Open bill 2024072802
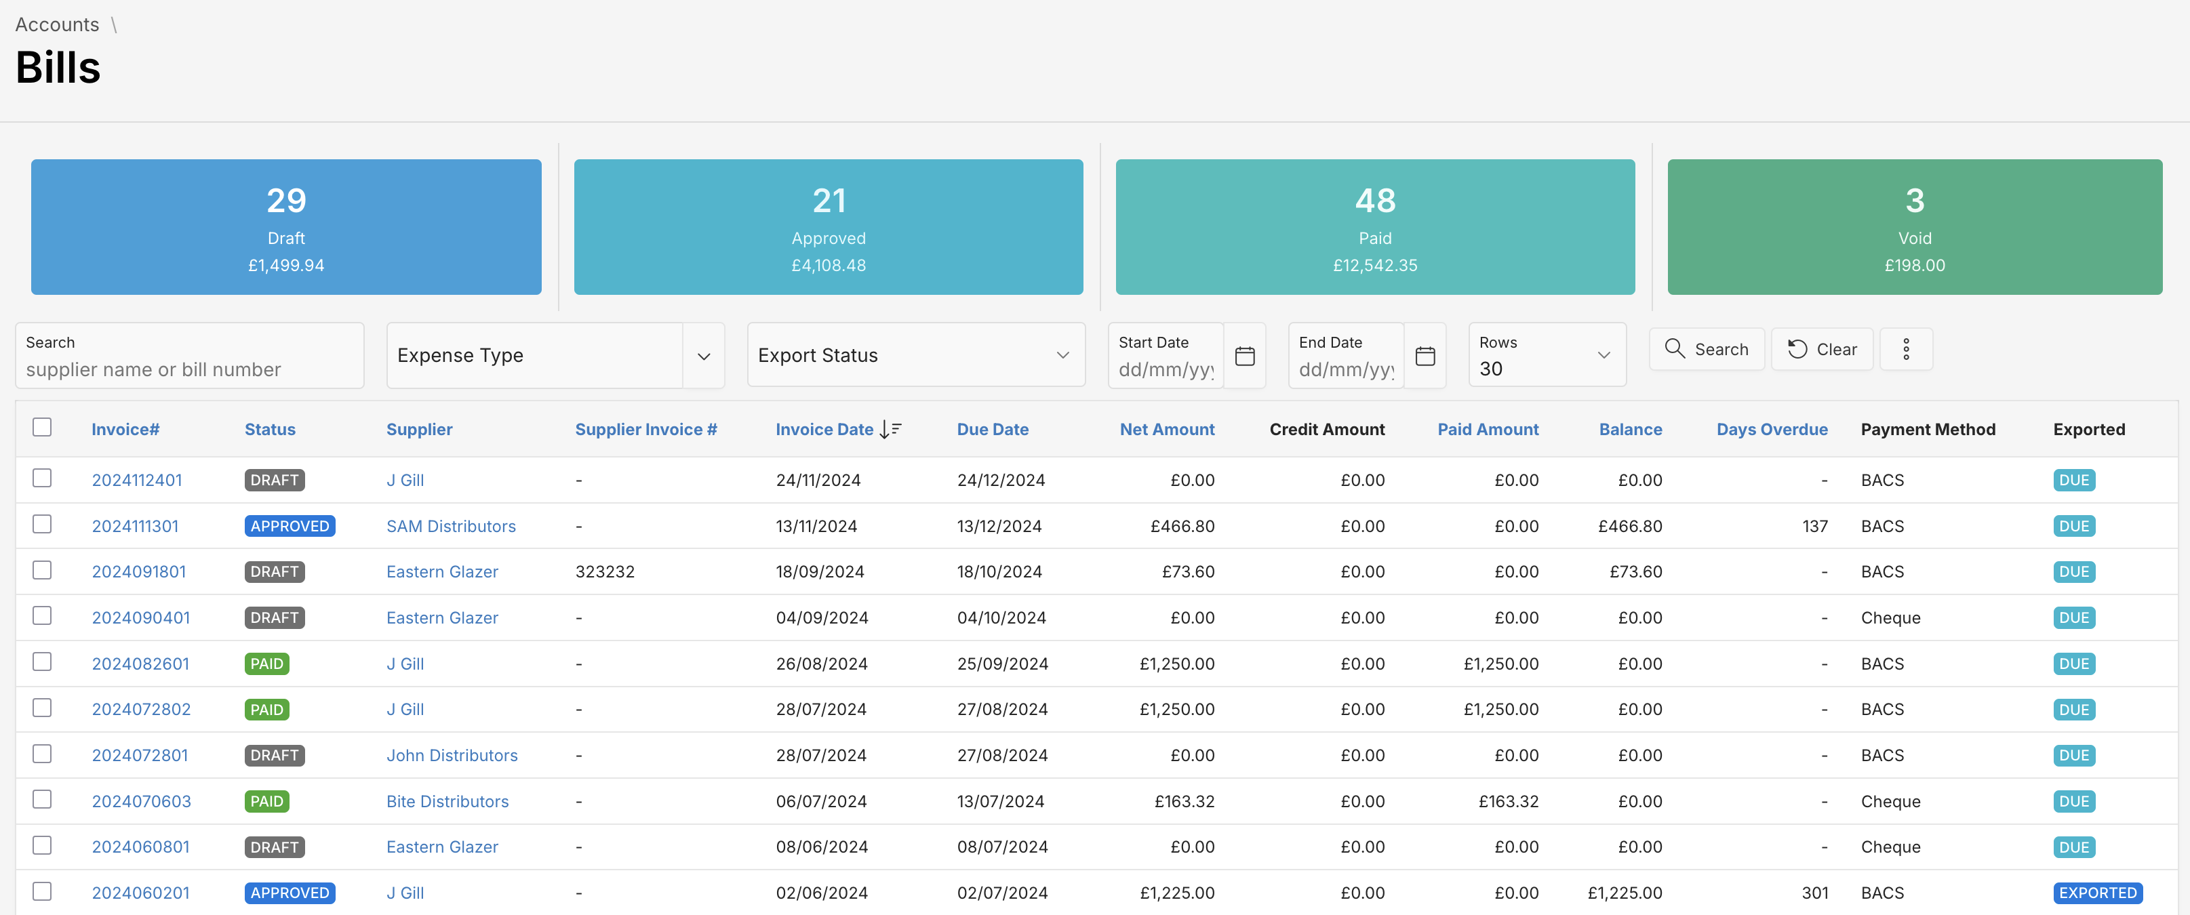2190x915 pixels. (141, 710)
